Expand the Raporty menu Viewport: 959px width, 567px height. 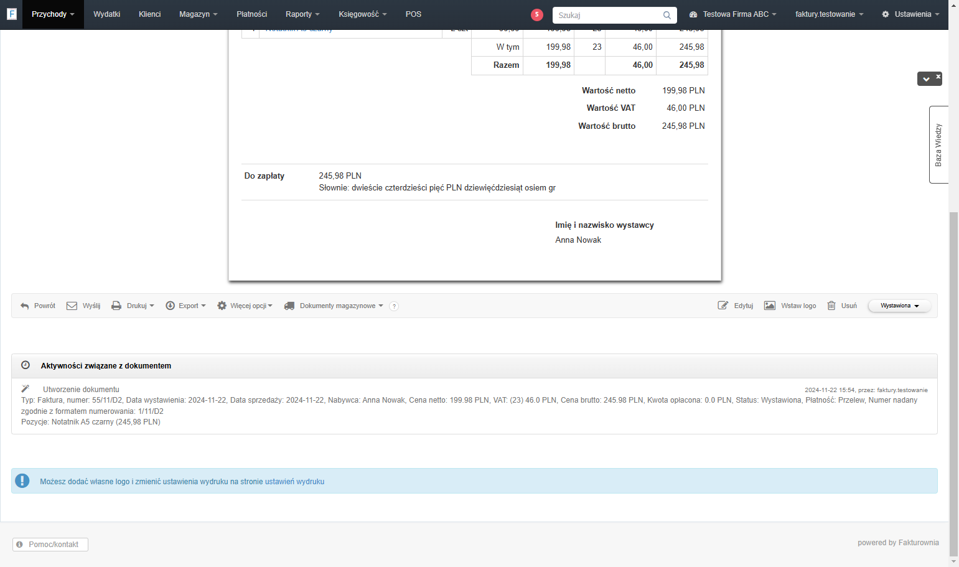click(302, 14)
